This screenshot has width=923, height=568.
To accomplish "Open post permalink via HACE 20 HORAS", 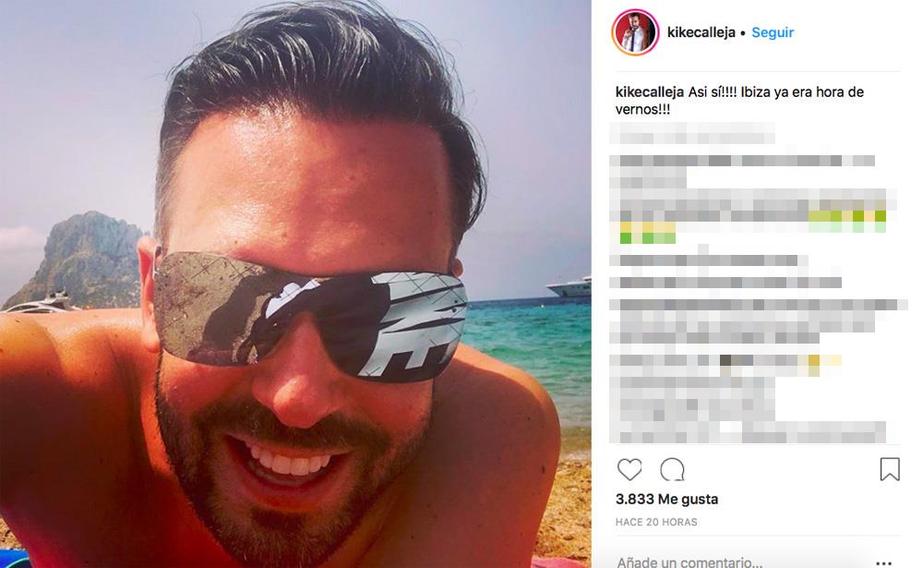I will (655, 522).
